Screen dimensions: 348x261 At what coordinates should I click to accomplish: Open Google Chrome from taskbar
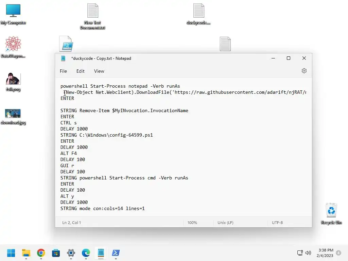41,253
